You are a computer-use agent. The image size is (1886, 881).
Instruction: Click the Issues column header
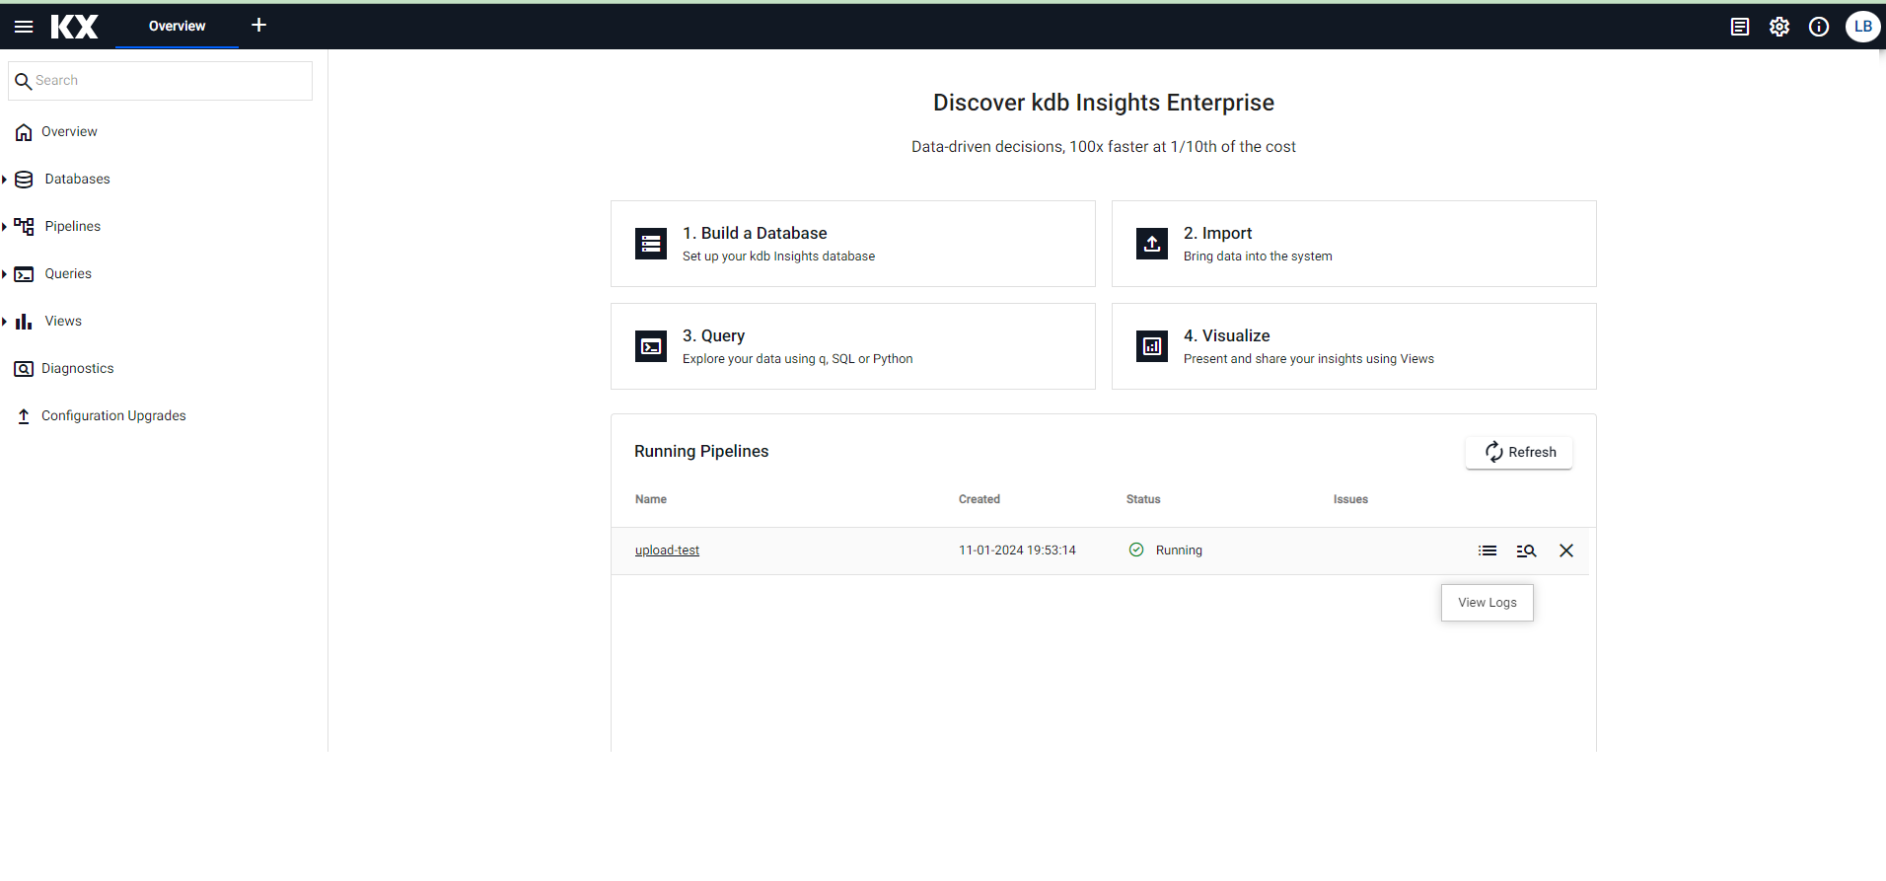click(x=1350, y=499)
